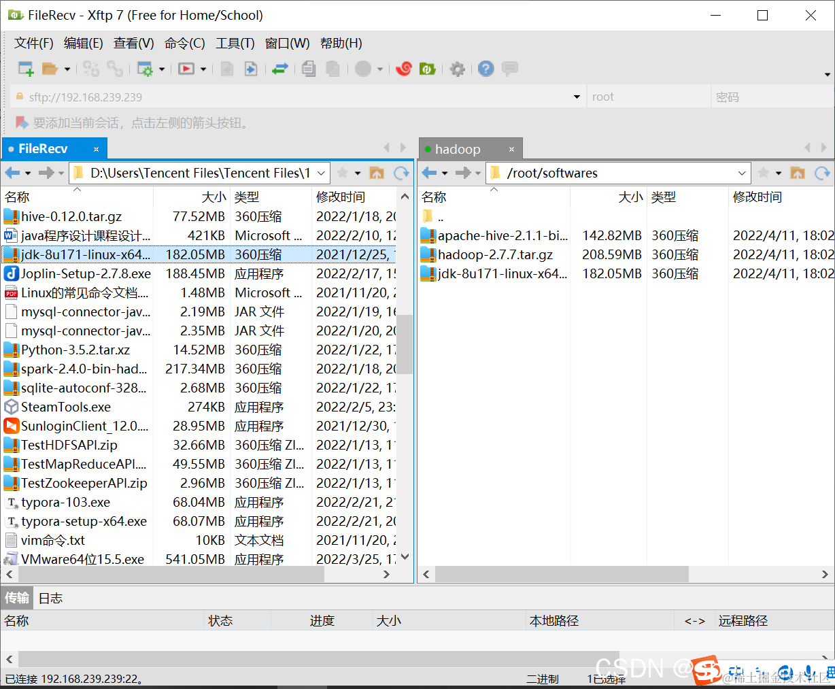Click the copy documents toolbar icon
Screen dimensions: 835x689
[309, 69]
